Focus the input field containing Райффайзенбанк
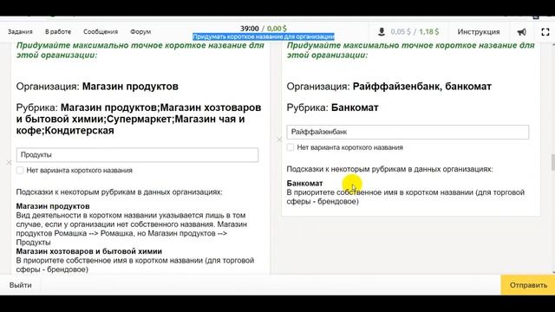 coord(408,132)
